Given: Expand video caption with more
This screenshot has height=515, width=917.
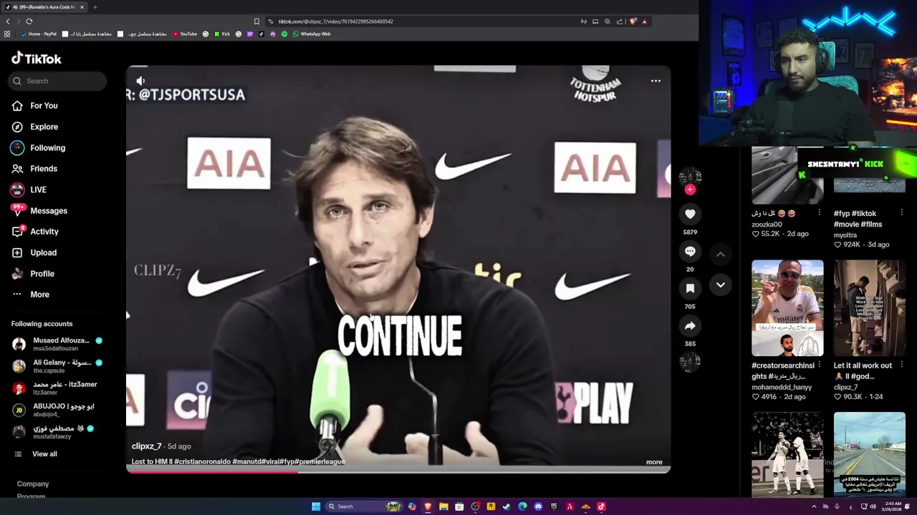Looking at the screenshot, I should (x=654, y=462).
